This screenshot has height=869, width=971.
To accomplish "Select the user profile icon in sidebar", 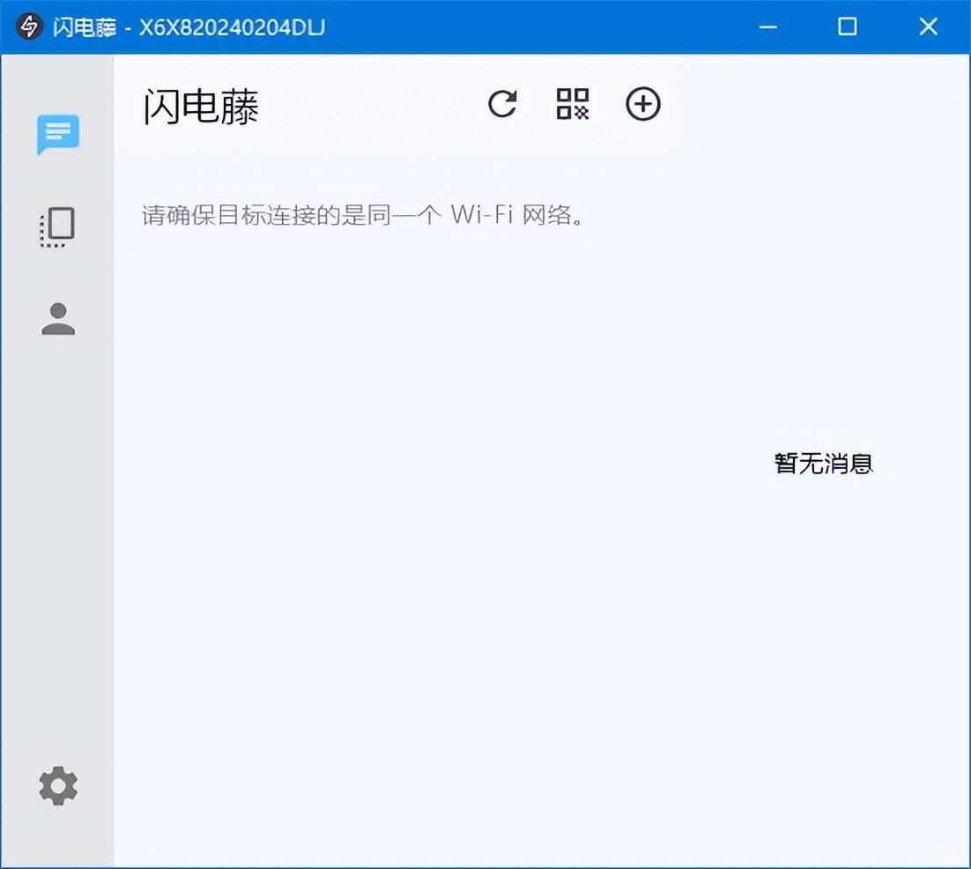I will click(58, 318).
